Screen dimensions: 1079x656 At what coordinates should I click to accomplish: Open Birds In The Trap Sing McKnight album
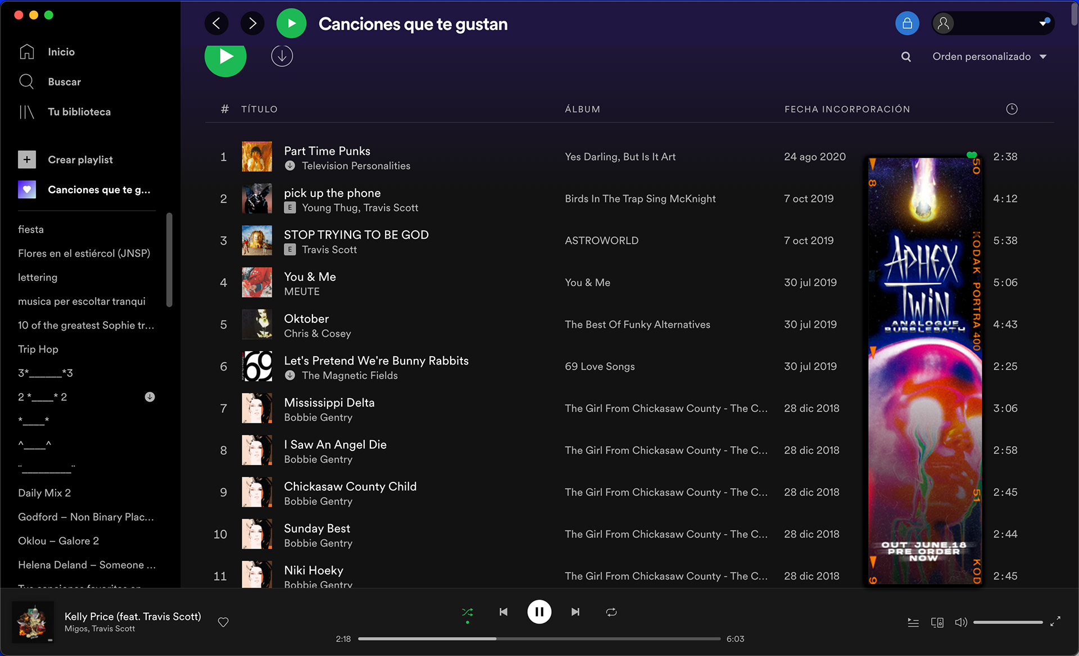click(x=640, y=199)
